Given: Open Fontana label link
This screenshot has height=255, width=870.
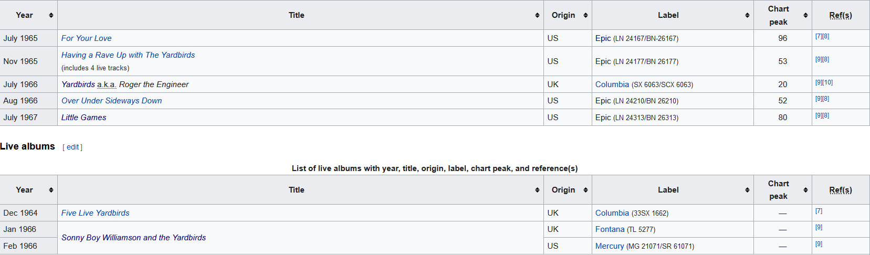Looking at the screenshot, I should tap(610, 229).
